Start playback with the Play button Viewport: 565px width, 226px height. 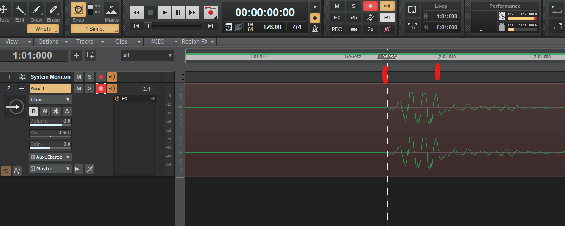click(x=164, y=13)
